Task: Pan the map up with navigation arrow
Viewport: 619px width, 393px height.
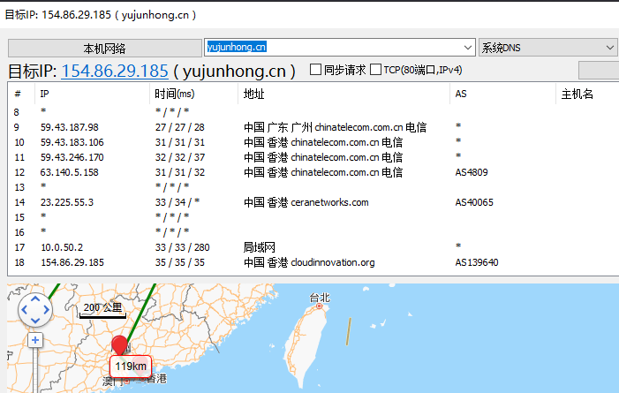Action: click(35, 299)
